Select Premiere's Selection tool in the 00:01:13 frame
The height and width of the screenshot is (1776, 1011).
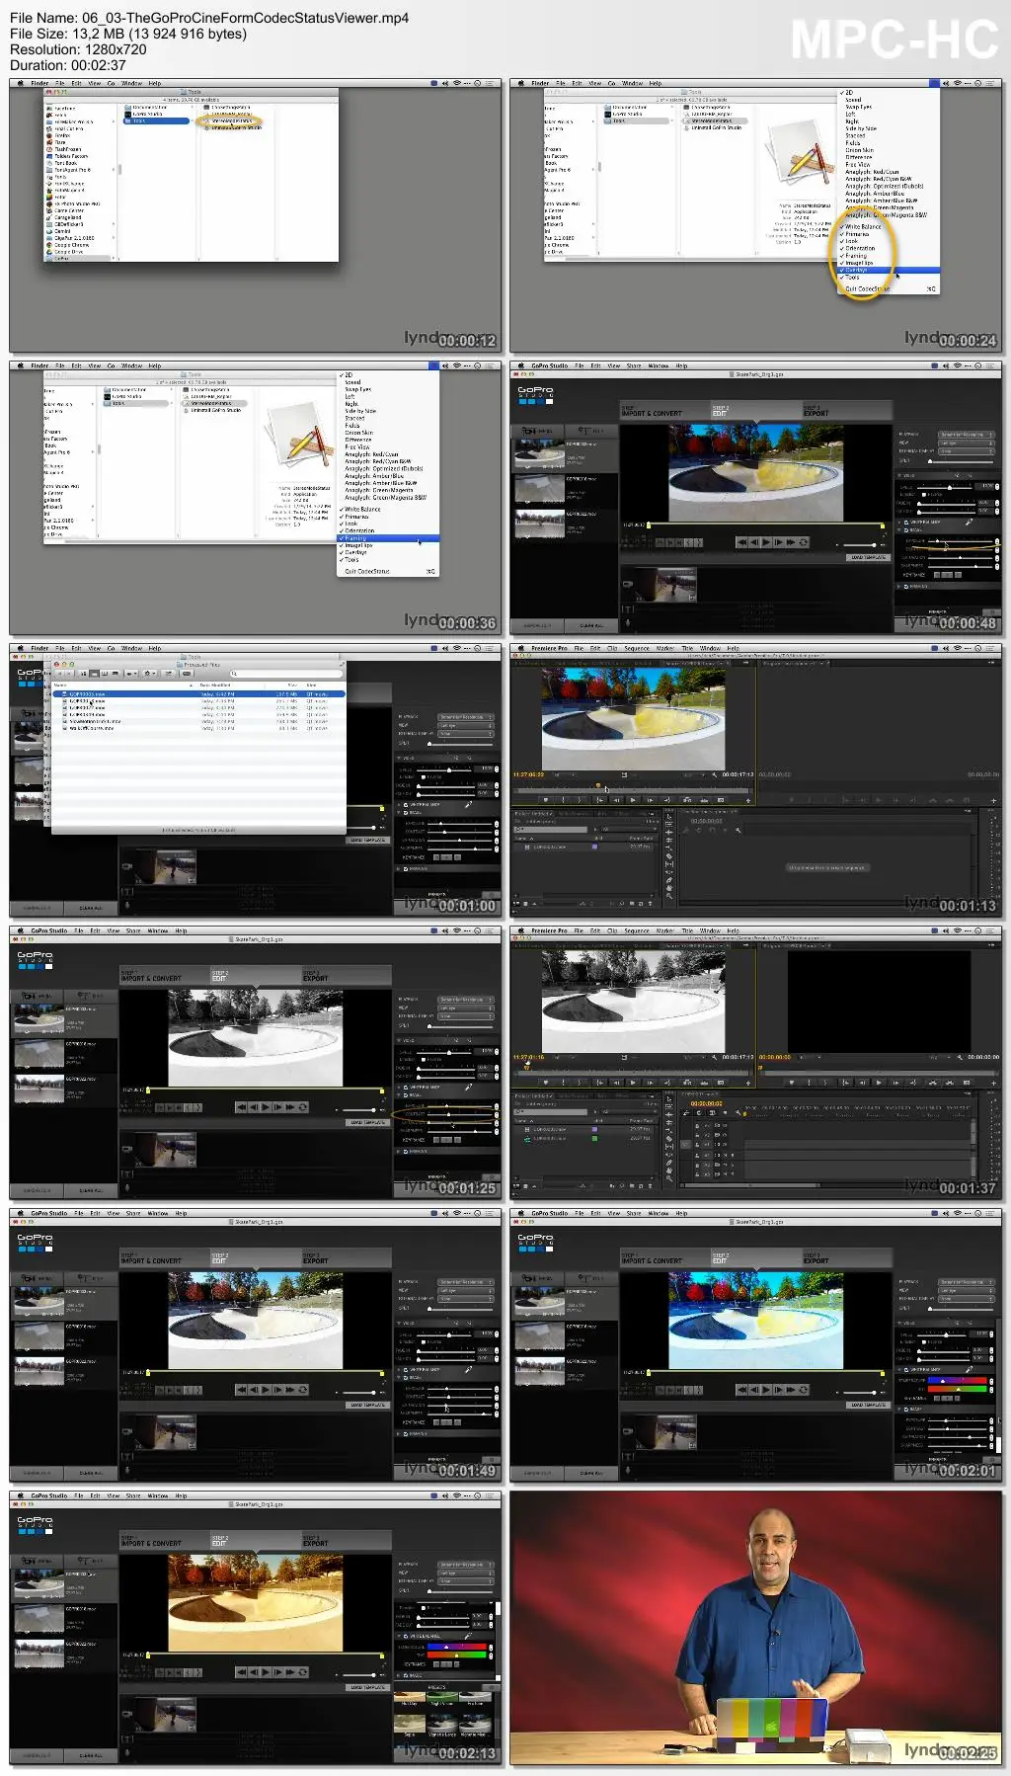[669, 817]
